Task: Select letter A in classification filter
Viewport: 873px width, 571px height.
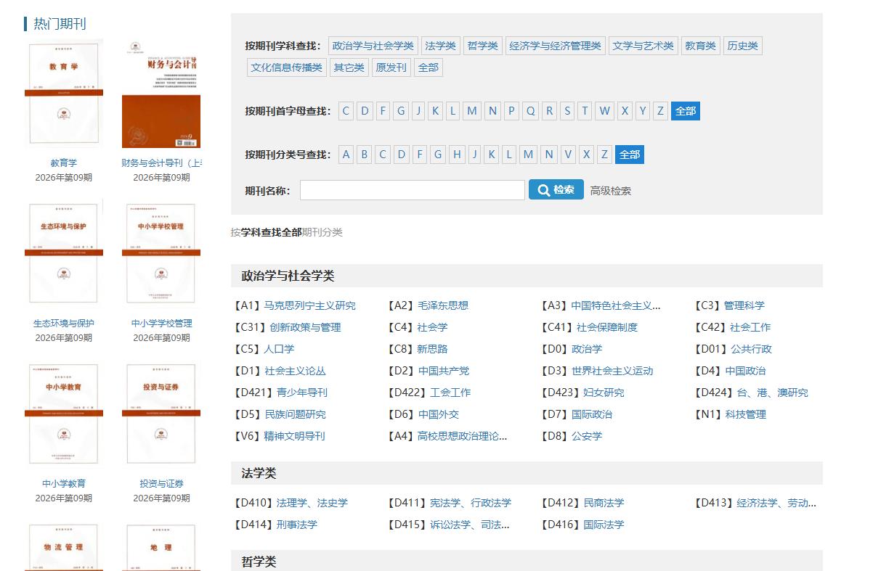Action: click(x=346, y=155)
